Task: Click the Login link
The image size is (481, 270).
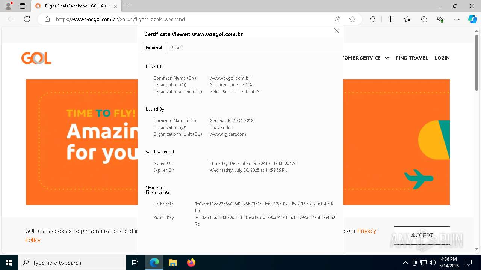Action: tap(442, 58)
